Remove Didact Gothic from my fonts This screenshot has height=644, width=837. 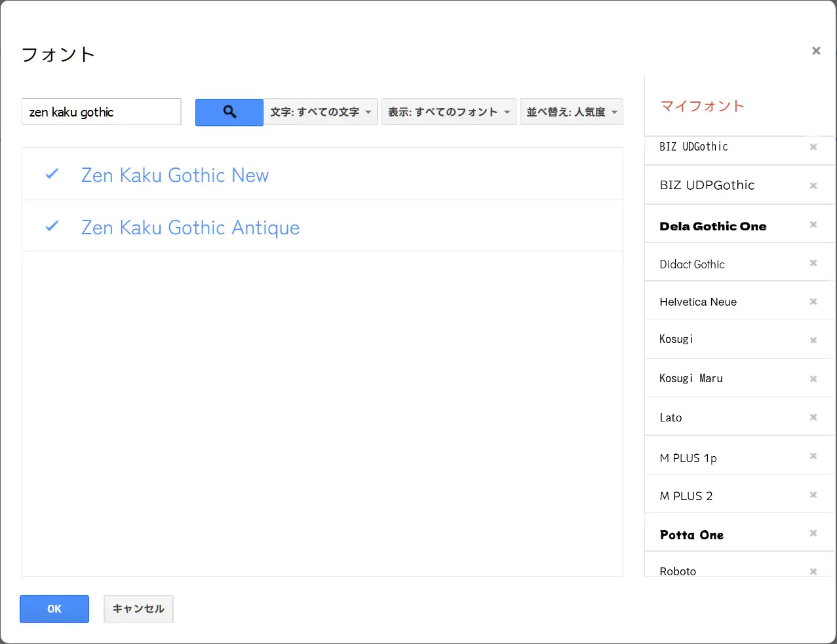[813, 263]
